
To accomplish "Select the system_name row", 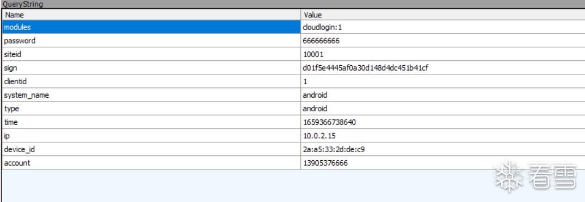I will pyautogui.click(x=294, y=95).
